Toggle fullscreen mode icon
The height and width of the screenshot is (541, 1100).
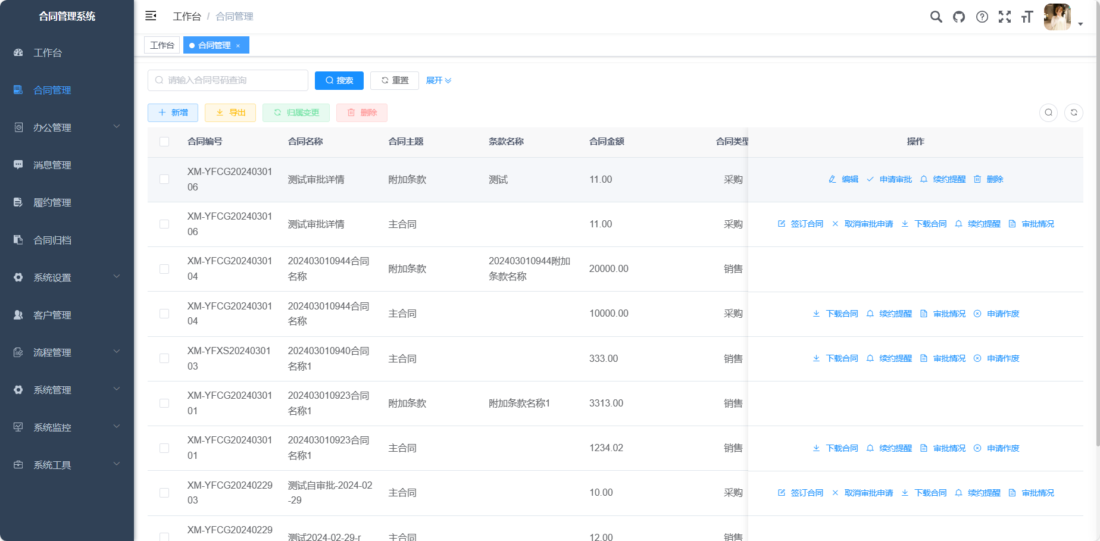click(x=1005, y=17)
